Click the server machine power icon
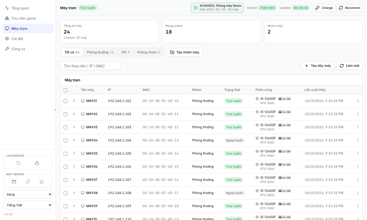Image resolution: width=367 pixels, height=220 pixels. [x=42, y=182]
